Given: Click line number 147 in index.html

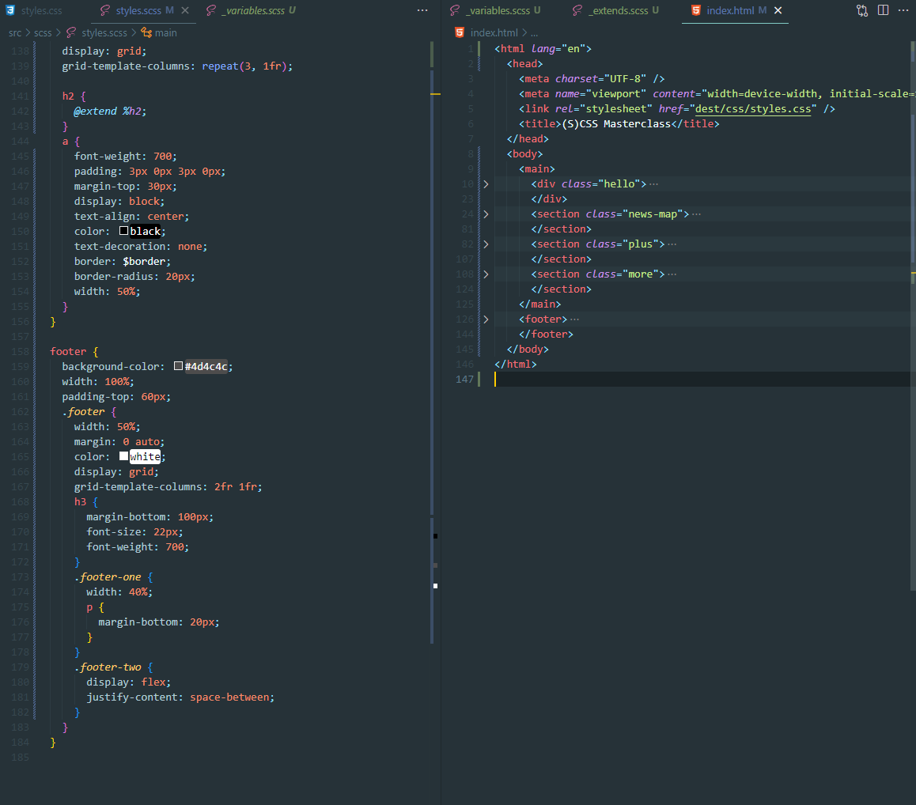Looking at the screenshot, I should tap(464, 379).
